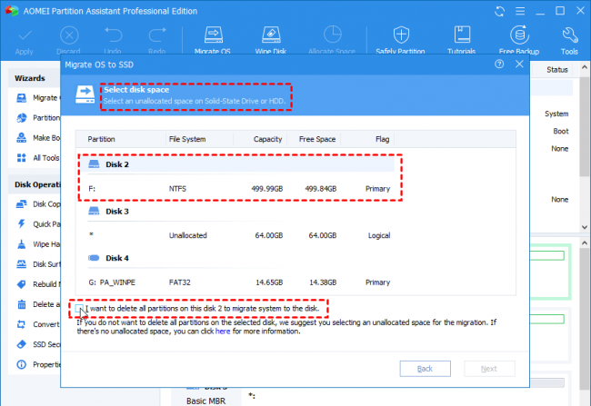This screenshot has height=406, width=591.
Task: Click the 14.38GB free space cell
Action: (x=323, y=282)
